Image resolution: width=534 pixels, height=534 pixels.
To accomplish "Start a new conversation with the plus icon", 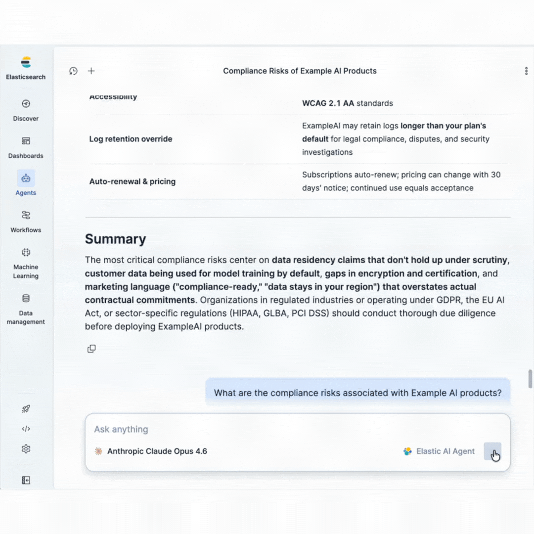I will [x=91, y=71].
